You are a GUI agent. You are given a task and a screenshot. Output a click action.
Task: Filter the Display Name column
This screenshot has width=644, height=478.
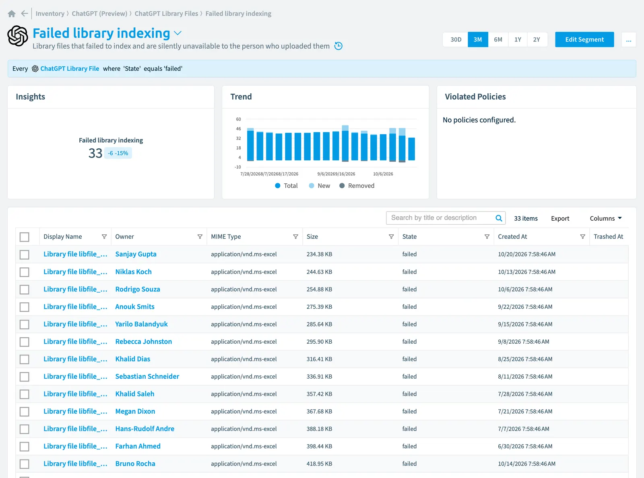tap(104, 237)
